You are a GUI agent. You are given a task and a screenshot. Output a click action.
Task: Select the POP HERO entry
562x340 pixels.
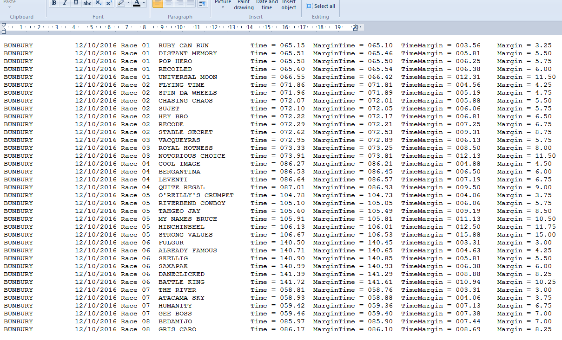tap(175, 61)
